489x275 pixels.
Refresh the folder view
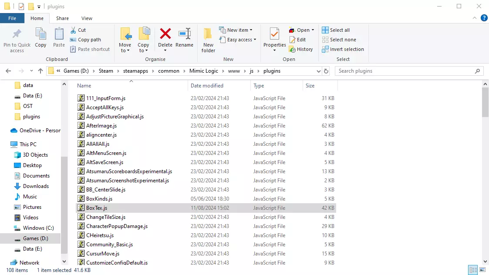point(326,71)
